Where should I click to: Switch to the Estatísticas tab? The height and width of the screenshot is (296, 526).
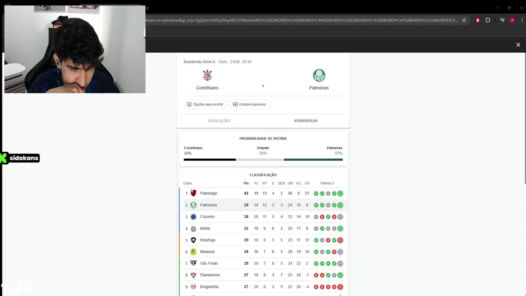[x=306, y=121]
